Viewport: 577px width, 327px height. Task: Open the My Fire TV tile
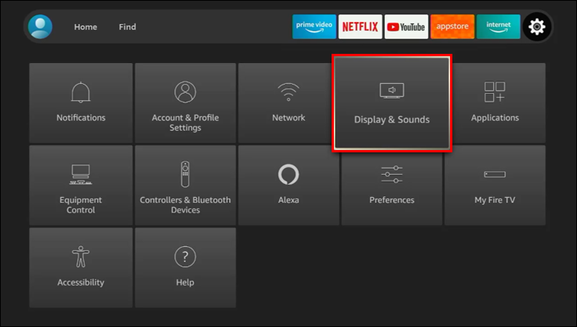click(495, 185)
